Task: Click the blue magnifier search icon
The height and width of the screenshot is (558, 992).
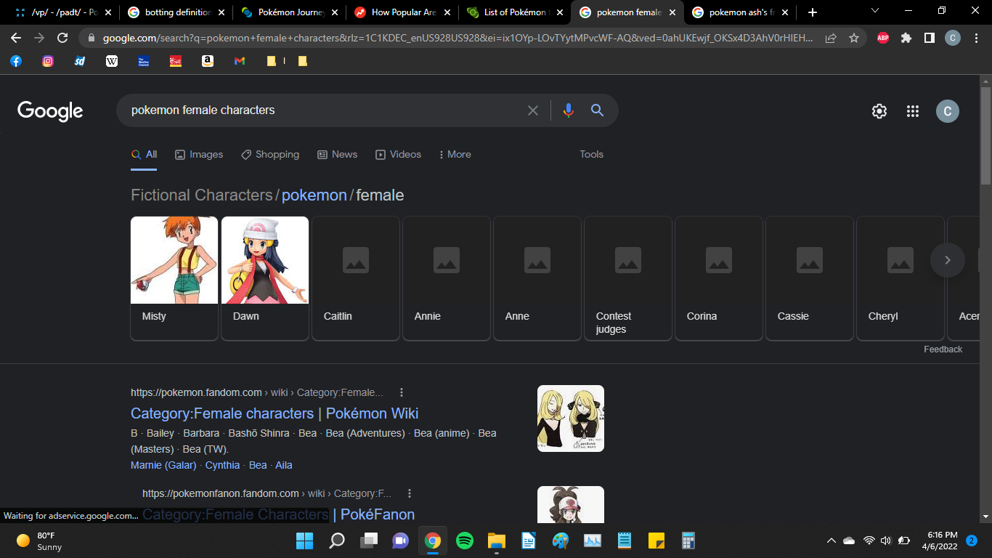Action: click(x=597, y=110)
